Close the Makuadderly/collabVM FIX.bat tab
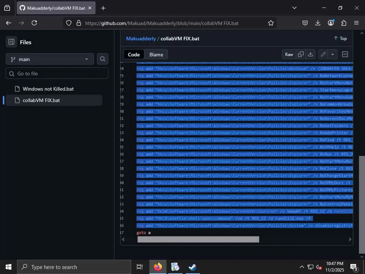Image resolution: width=365 pixels, height=274 pixels. point(90,8)
